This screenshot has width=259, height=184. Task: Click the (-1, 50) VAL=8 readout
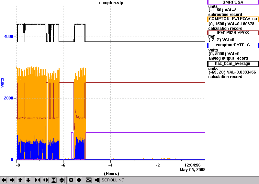(222, 10)
